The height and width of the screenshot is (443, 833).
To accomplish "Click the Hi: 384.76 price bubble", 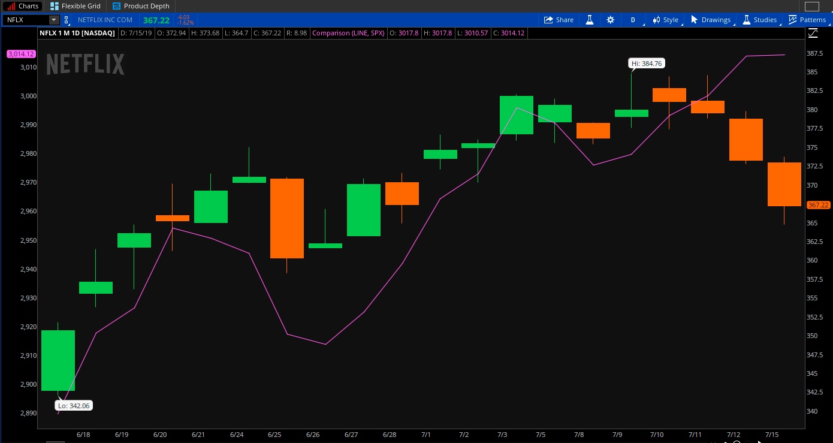I will click(647, 63).
